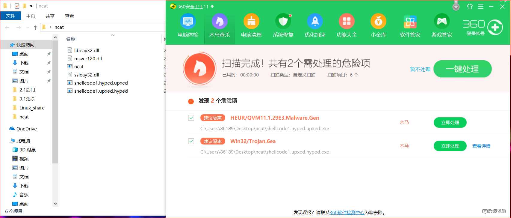
Task: Open the 360软件检测中心 link
Action: click(x=347, y=212)
